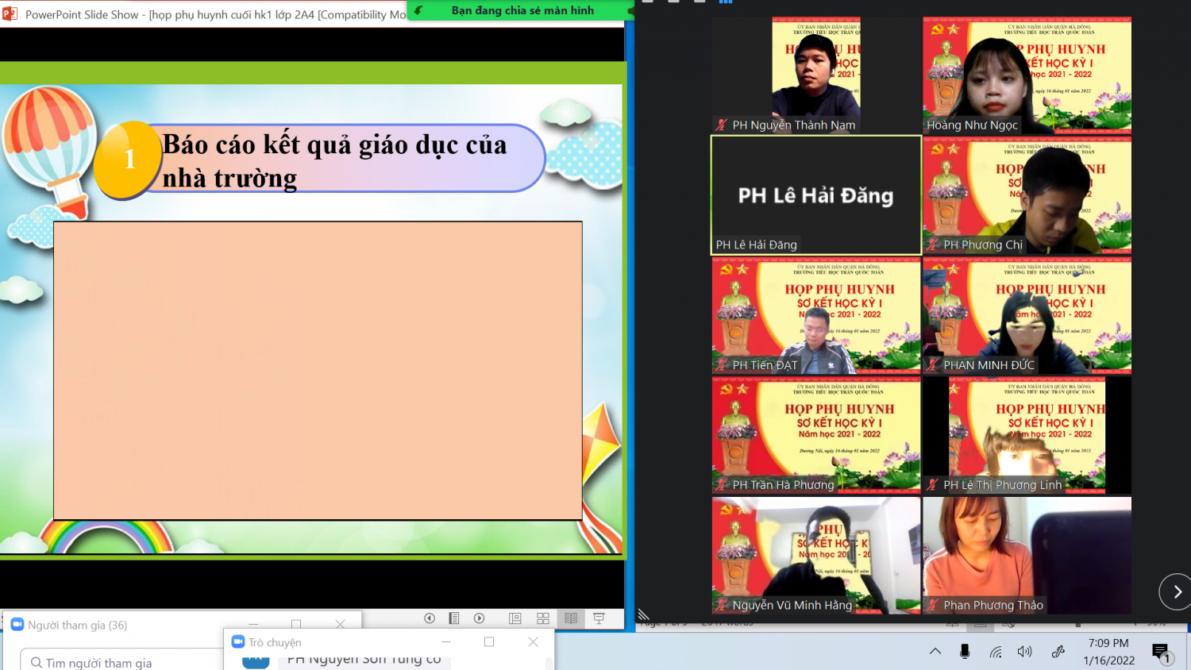Click muted mic icon on PH Trần Hà Phương

coord(722,485)
